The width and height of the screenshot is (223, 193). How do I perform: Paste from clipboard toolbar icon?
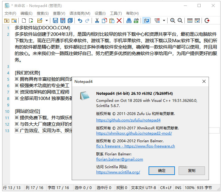(x=112, y=20)
